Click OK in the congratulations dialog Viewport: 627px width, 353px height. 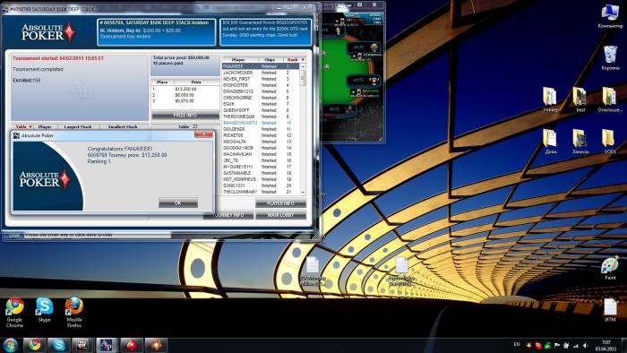[x=178, y=202]
